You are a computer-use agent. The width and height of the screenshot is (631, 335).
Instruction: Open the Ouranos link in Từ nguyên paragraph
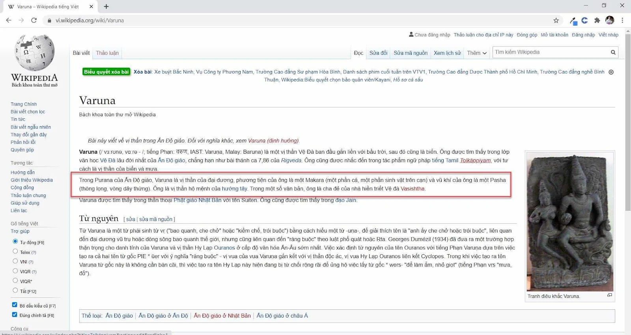pyautogui.click(x=224, y=248)
